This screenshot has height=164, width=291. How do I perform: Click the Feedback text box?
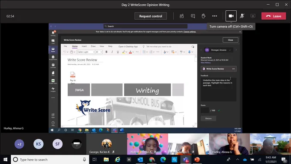click(x=218, y=90)
